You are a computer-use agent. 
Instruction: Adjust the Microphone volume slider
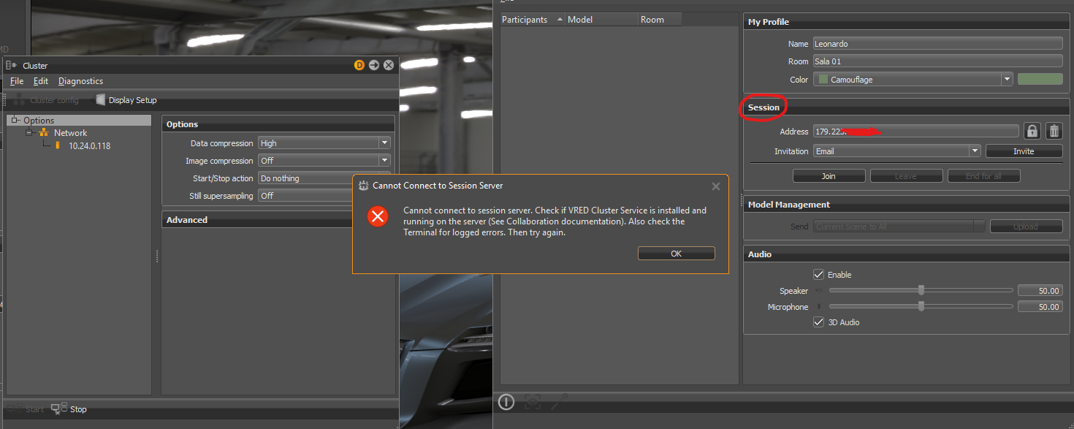tap(921, 306)
